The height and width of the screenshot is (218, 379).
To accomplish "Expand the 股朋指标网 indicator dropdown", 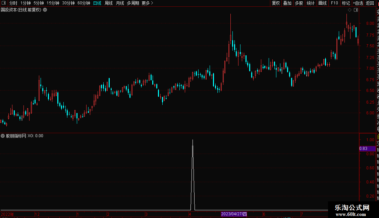I will point(3,136).
